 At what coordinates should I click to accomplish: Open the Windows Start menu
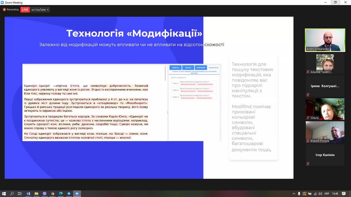pos(4,193)
